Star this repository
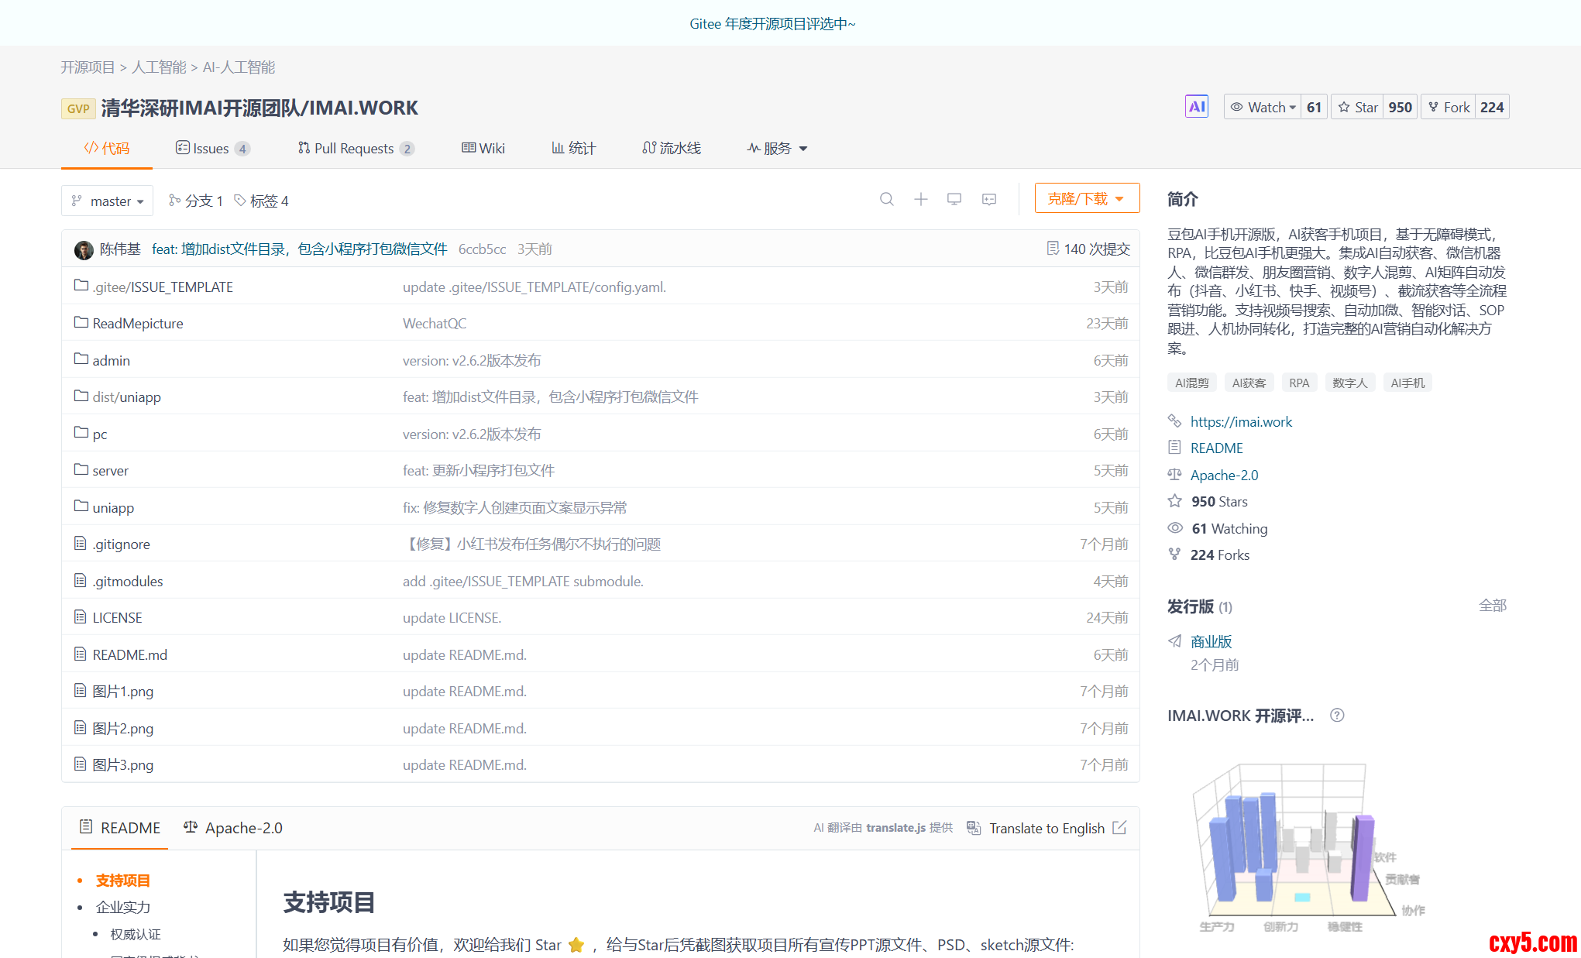Image resolution: width=1581 pixels, height=958 pixels. pyautogui.click(x=1358, y=107)
